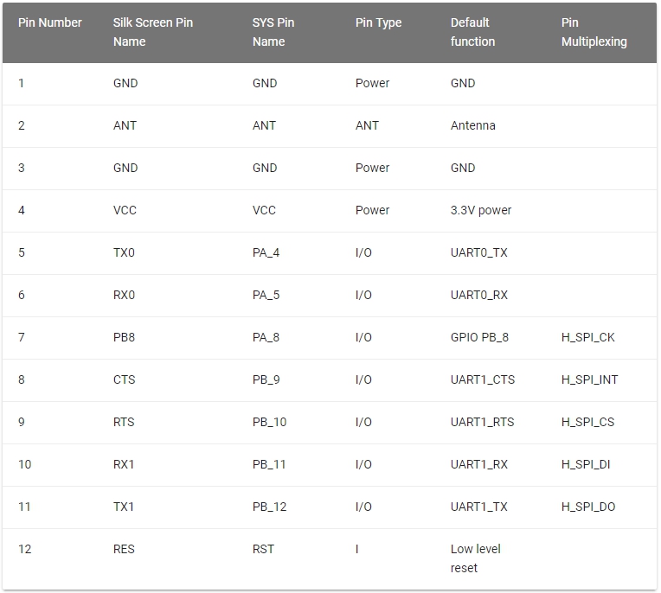
Task: Click the 3.3V power function cell
Action: (481, 210)
